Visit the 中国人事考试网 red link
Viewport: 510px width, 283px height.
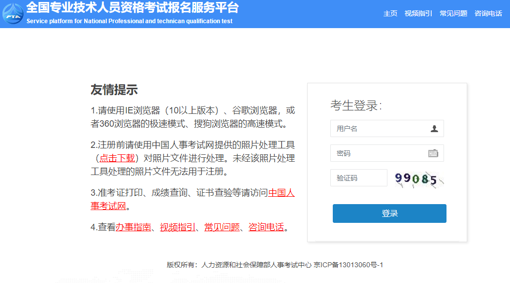coord(281,193)
